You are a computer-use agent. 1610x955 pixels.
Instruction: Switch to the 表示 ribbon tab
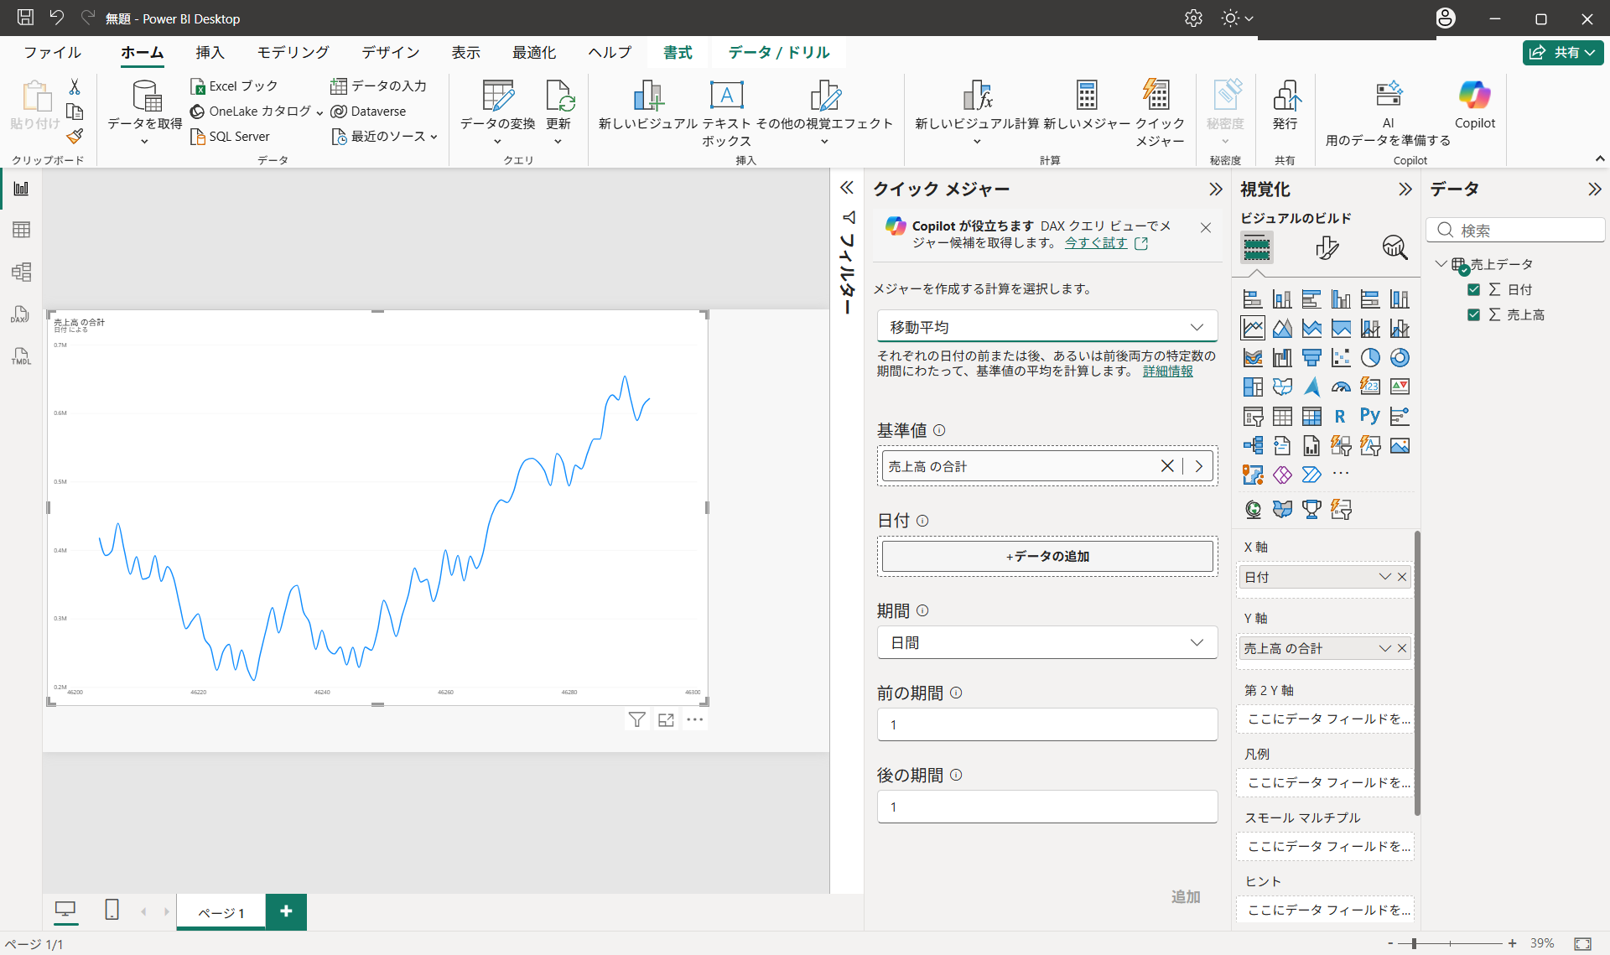465,52
